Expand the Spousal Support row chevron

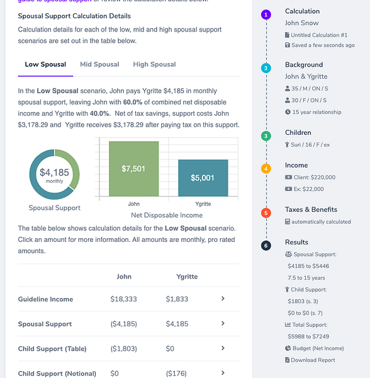[x=223, y=324]
